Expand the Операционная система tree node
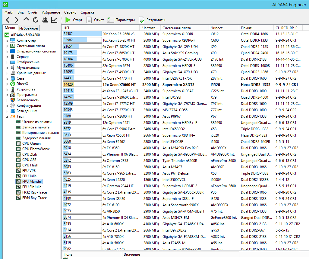Viewport: 309px width, 259px height. coord(7,52)
